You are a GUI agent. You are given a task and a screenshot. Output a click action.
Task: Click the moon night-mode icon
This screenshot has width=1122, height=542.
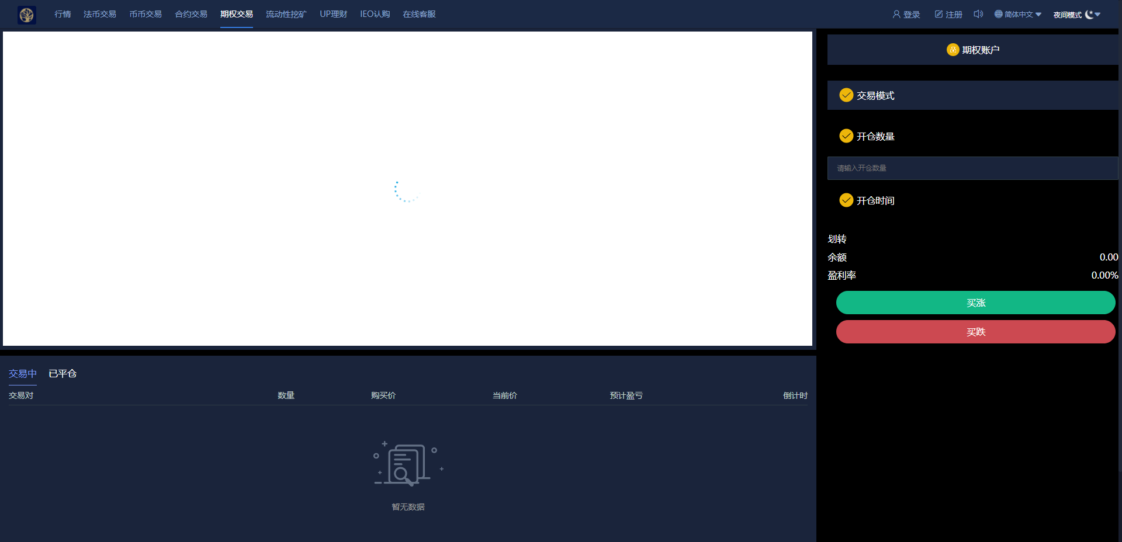click(x=1089, y=15)
